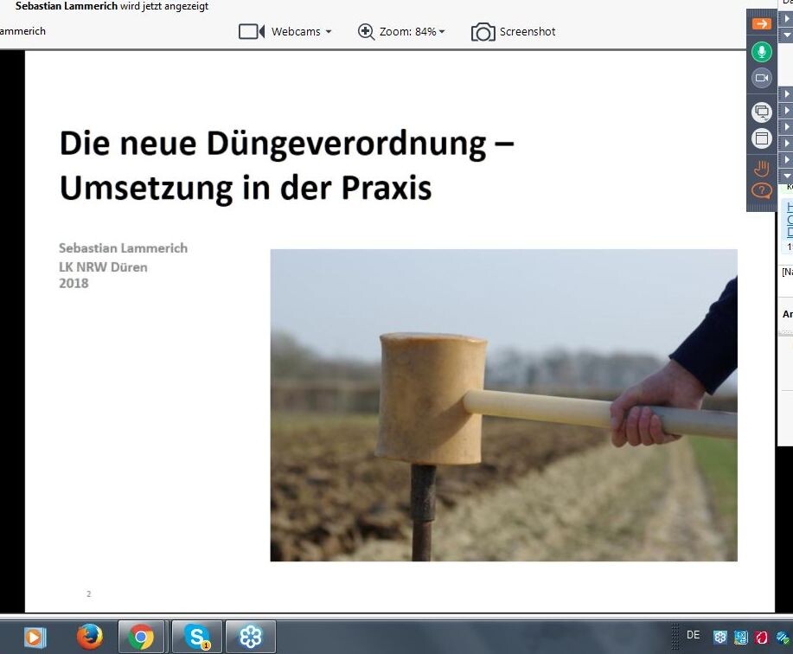Raise your hand in the webinar
The height and width of the screenshot is (654, 793).
pos(761,168)
